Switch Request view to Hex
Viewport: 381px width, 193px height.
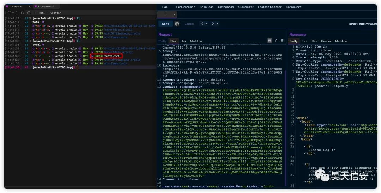click(x=183, y=41)
